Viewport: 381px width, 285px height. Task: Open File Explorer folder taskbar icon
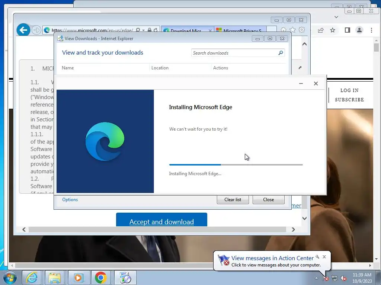pyautogui.click(x=55, y=278)
